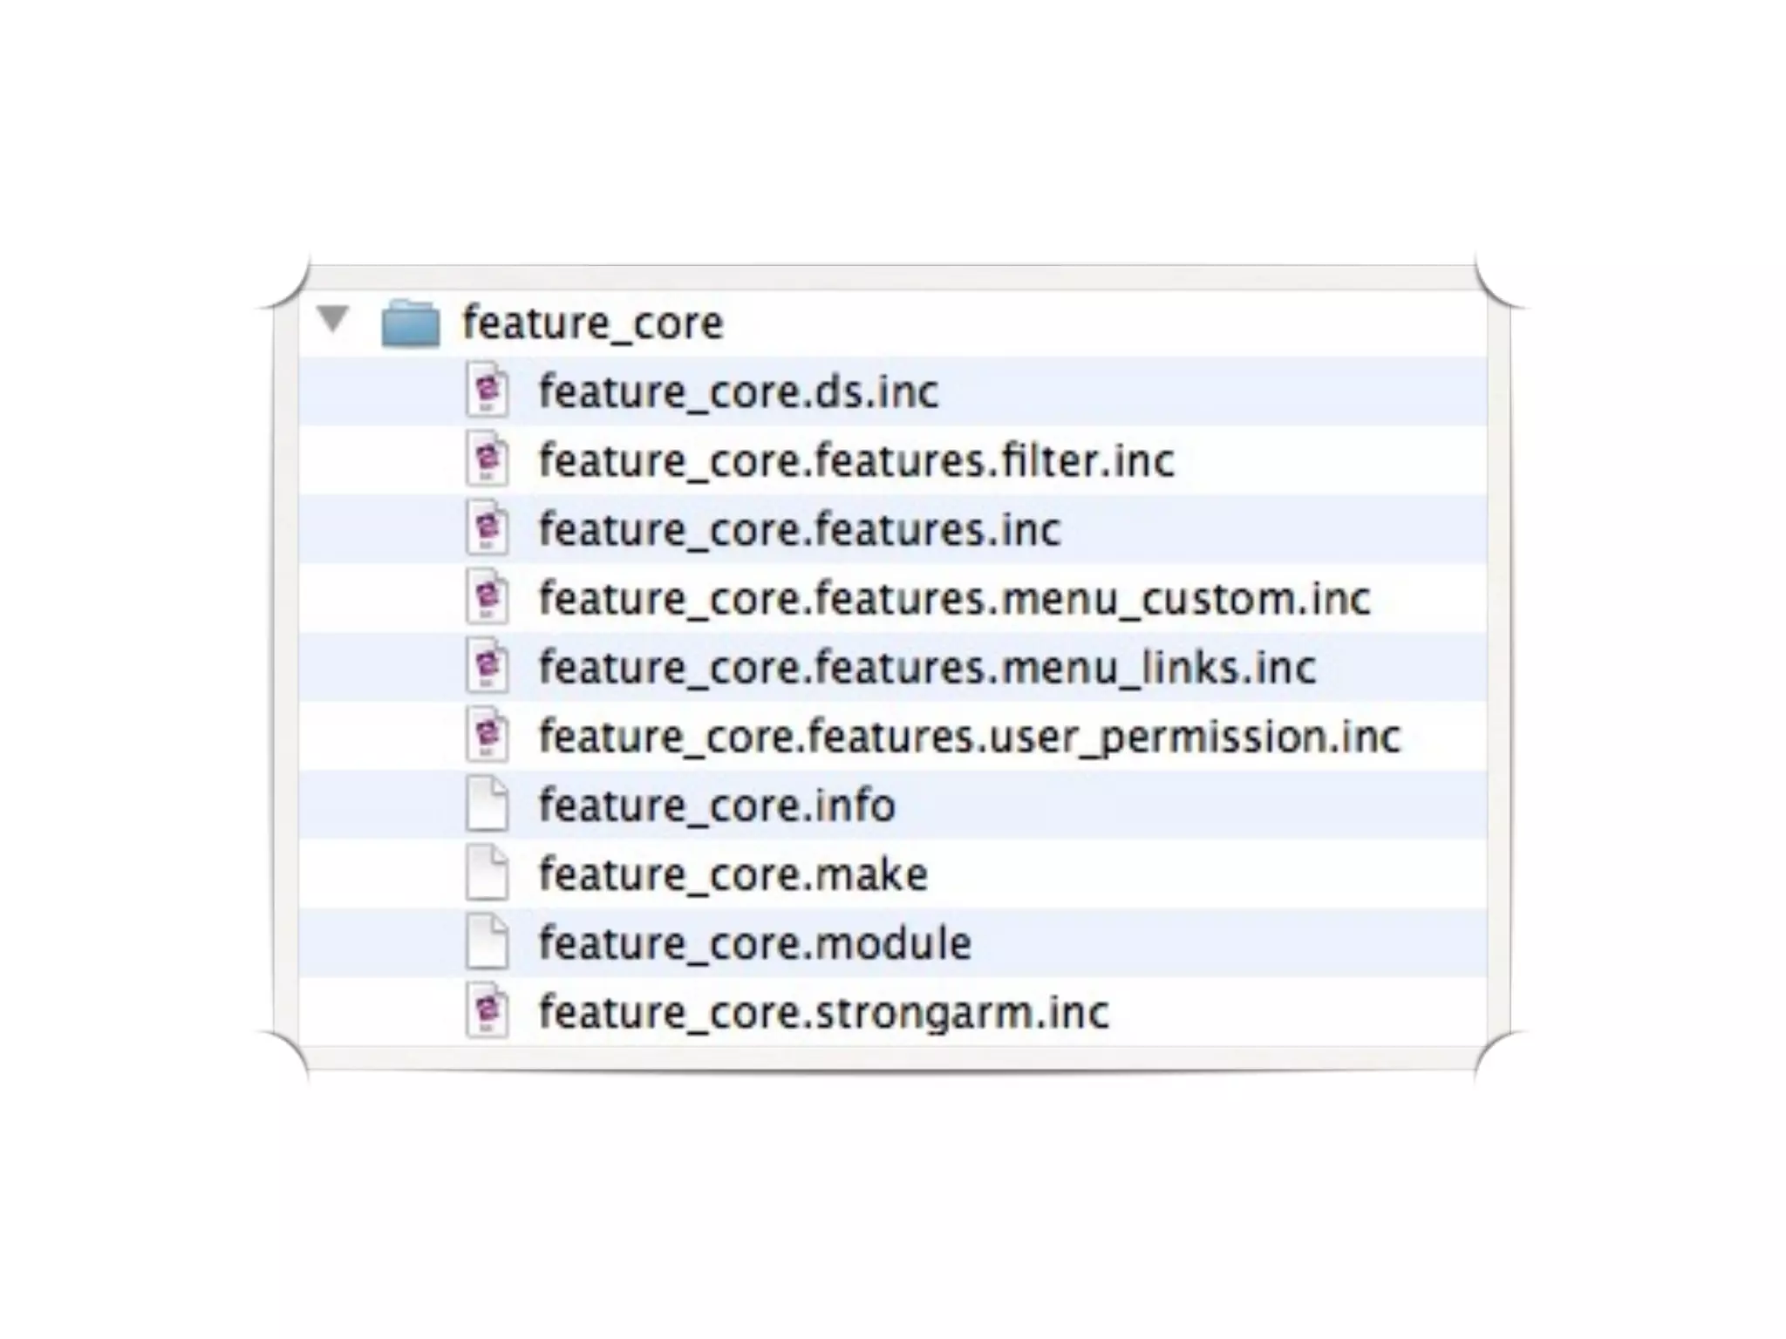The height and width of the screenshot is (1339, 1786).
Task: Select feature_core.features.filter.inc file name
Action: (x=856, y=460)
